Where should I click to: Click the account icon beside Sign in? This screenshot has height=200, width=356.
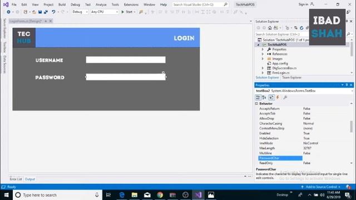pyautogui.click(x=312, y=4)
